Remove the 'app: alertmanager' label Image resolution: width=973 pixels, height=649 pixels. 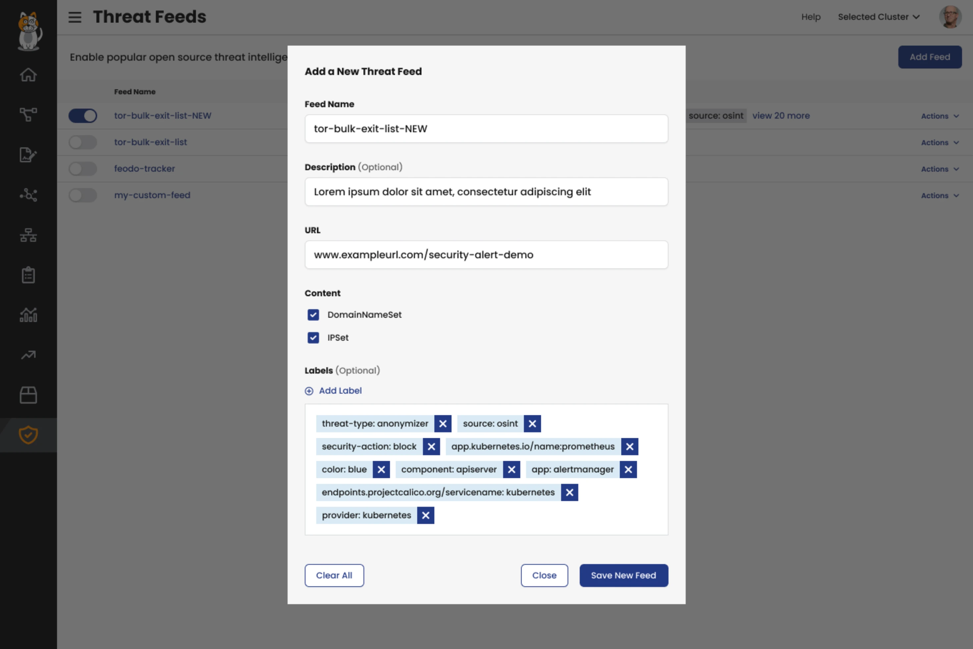[x=628, y=469]
